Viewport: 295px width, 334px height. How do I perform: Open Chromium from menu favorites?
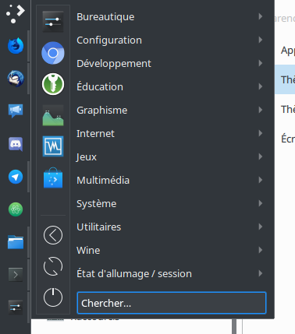coord(53,53)
